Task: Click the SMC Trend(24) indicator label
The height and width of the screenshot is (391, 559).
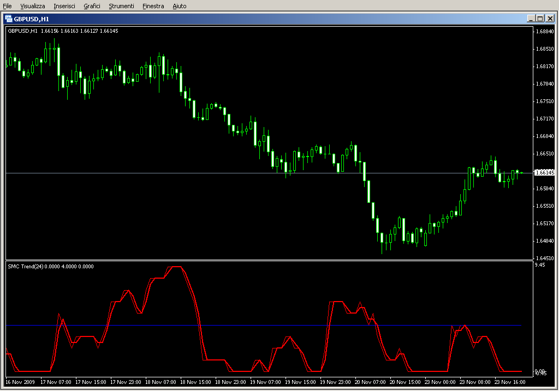Action: [51, 266]
